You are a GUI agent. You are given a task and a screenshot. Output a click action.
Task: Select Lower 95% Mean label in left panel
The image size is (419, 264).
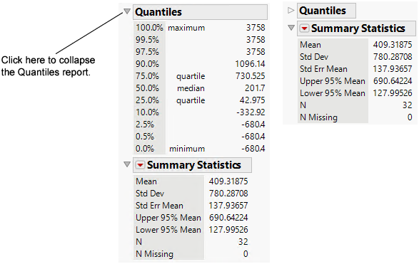click(168, 230)
